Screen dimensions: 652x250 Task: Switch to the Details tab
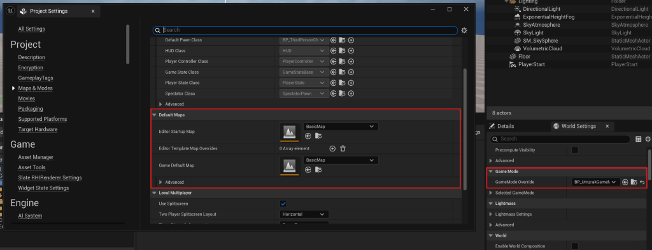tap(502, 126)
